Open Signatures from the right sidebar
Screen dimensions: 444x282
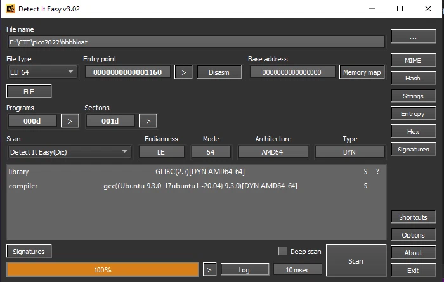click(413, 149)
